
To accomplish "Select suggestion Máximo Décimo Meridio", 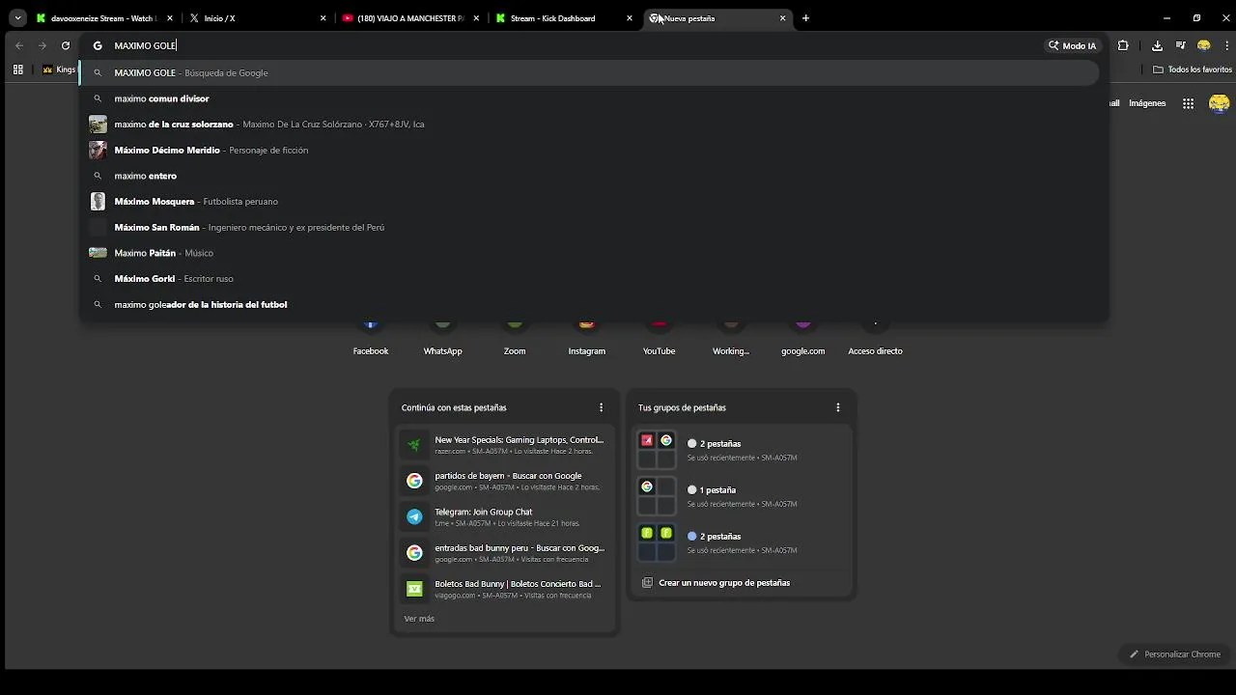I will tap(589, 150).
